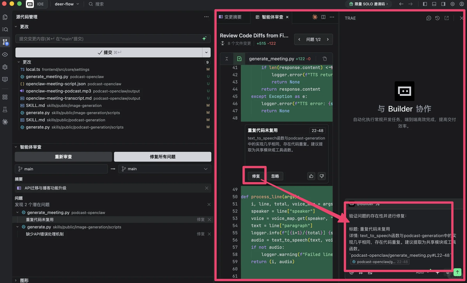Open podcast-openclaw/g... 22-48 file chip

(380, 262)
